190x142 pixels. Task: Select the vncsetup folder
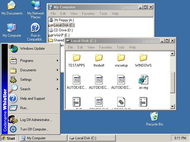point(121,60)
